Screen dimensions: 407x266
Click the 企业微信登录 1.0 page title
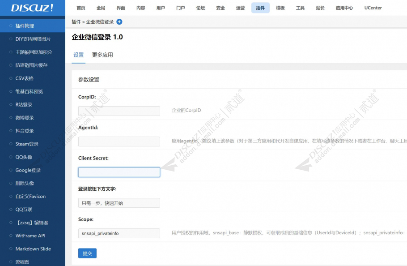tap(98, 37)
